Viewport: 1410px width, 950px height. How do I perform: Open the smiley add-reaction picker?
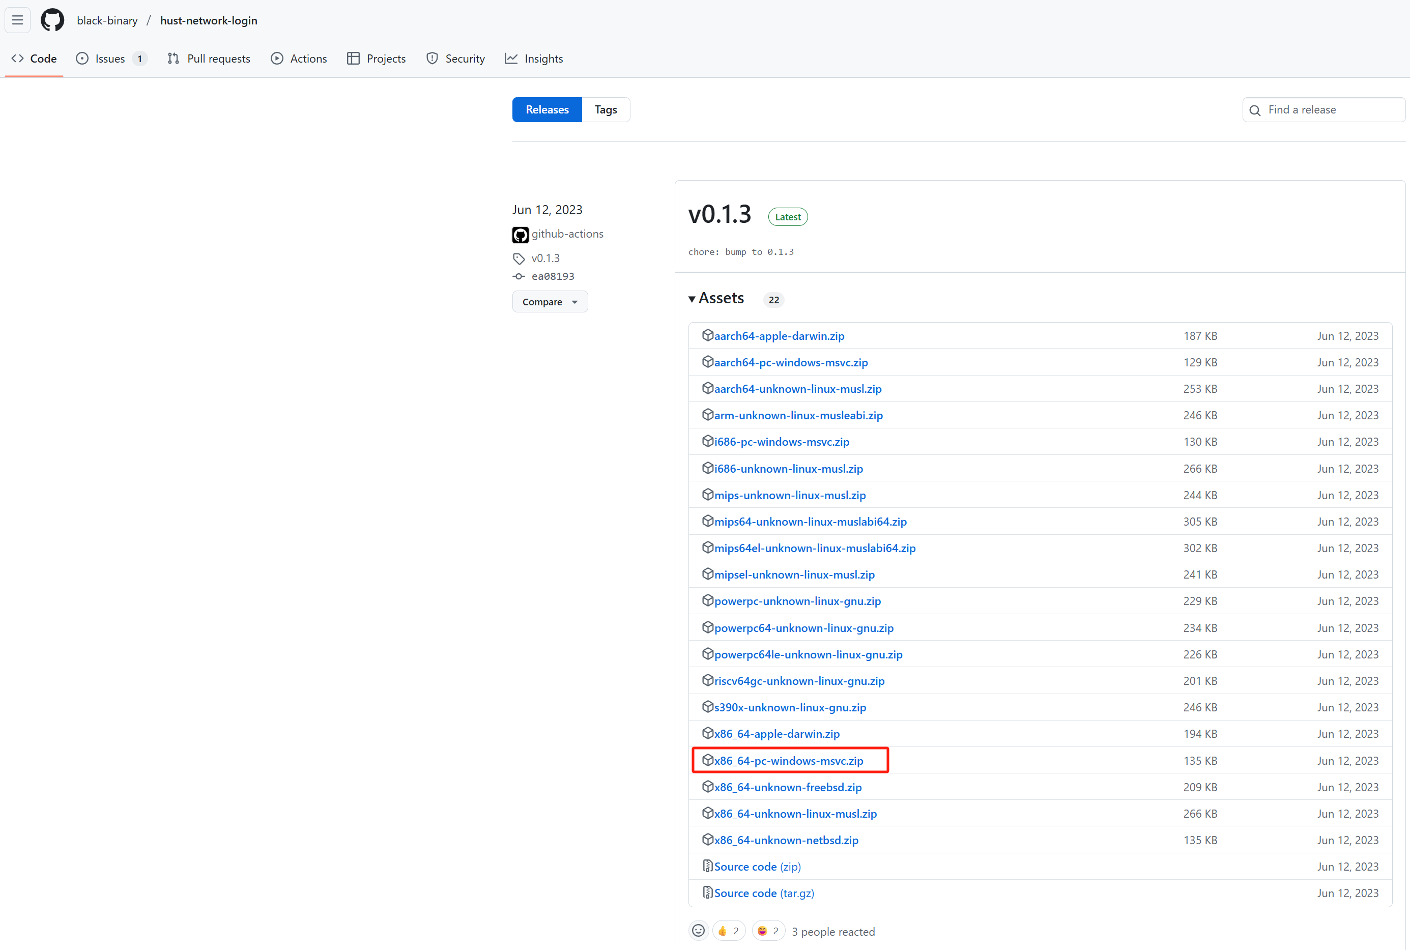(x=698, y=931)
